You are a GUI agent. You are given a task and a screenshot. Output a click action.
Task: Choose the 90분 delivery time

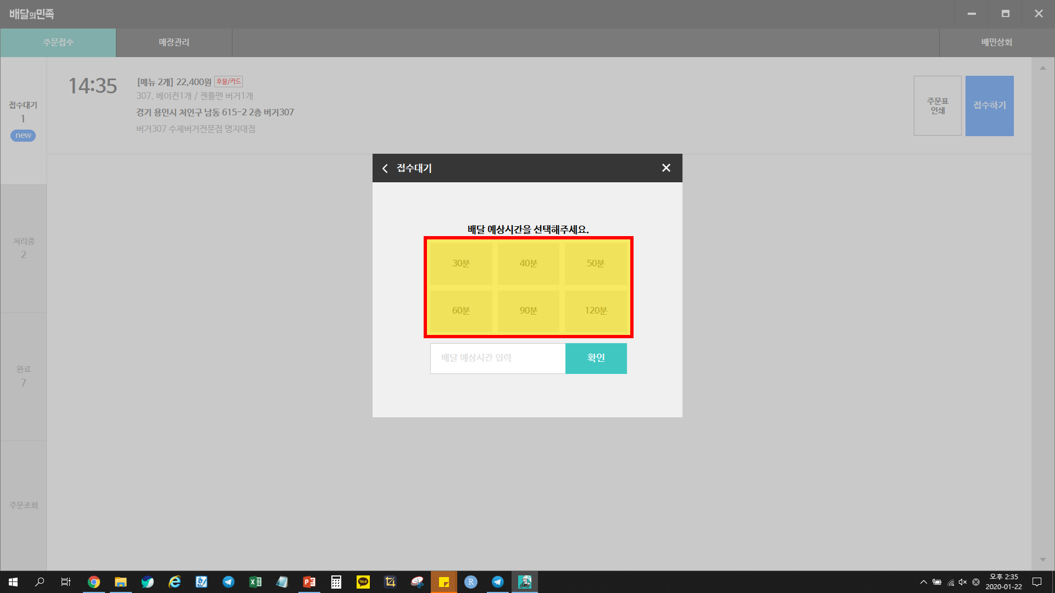pos(528,311)
